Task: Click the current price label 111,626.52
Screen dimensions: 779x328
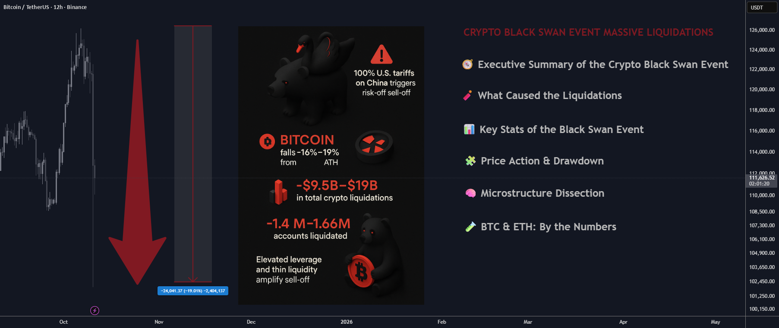Action: (762, 177)
